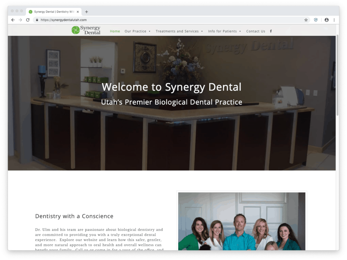Open the Our Practice menu
The image size is (347, 260).
[x=138, y=31]
